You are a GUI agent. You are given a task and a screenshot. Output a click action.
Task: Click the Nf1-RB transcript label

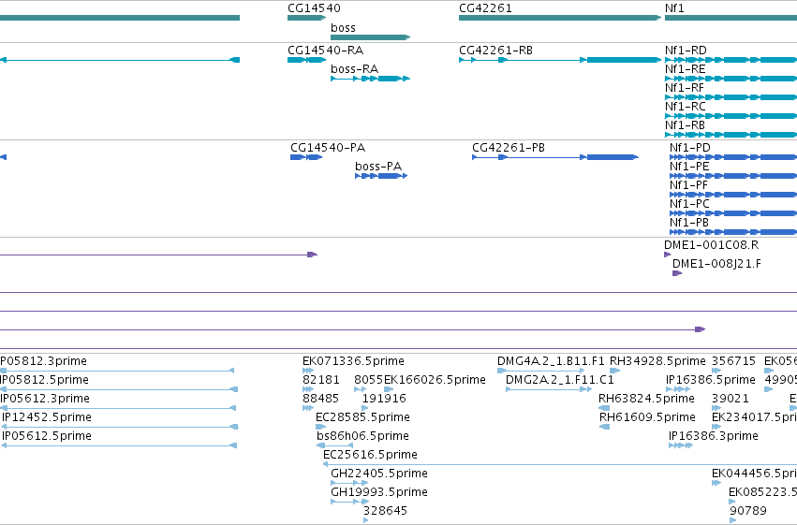(685, 125)
